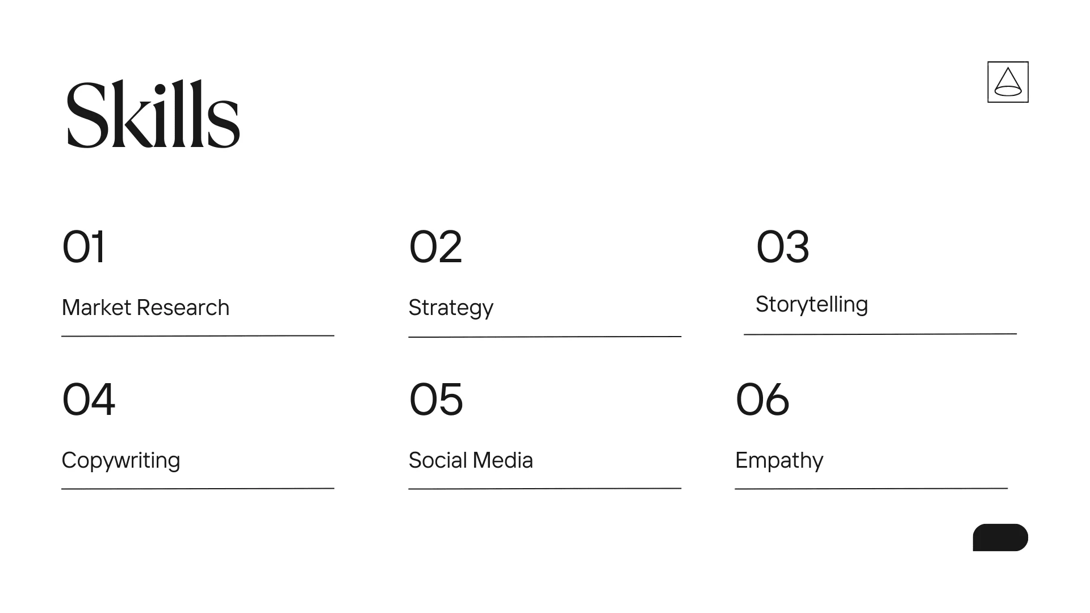This screenshot has width=1090, height=613.
Task: Click the line under Market Research
Action: click(198, 336)
